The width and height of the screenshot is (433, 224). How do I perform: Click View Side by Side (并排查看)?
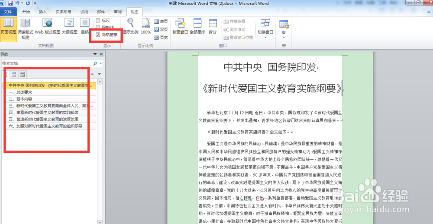[x=234, y=22]
